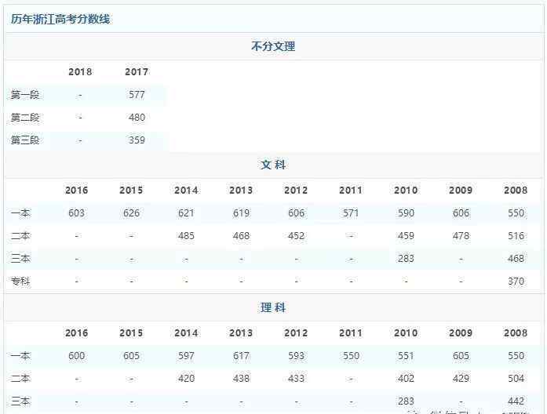
Task: Click the 571 score in 文科 2011
Action: (351, 213)
